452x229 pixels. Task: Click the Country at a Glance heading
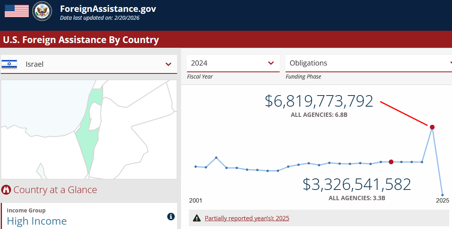point(55,190)
